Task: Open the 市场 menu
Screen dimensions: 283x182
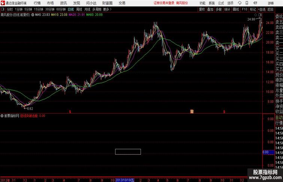Action: click(51, 3)
